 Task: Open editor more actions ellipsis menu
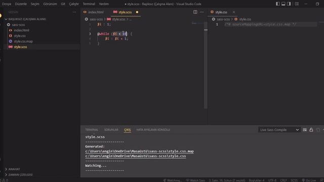[201, 12]
